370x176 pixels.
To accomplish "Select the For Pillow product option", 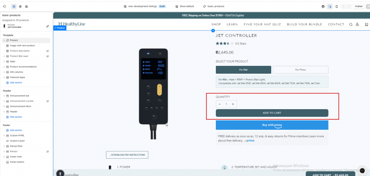I will click(301, 70).
